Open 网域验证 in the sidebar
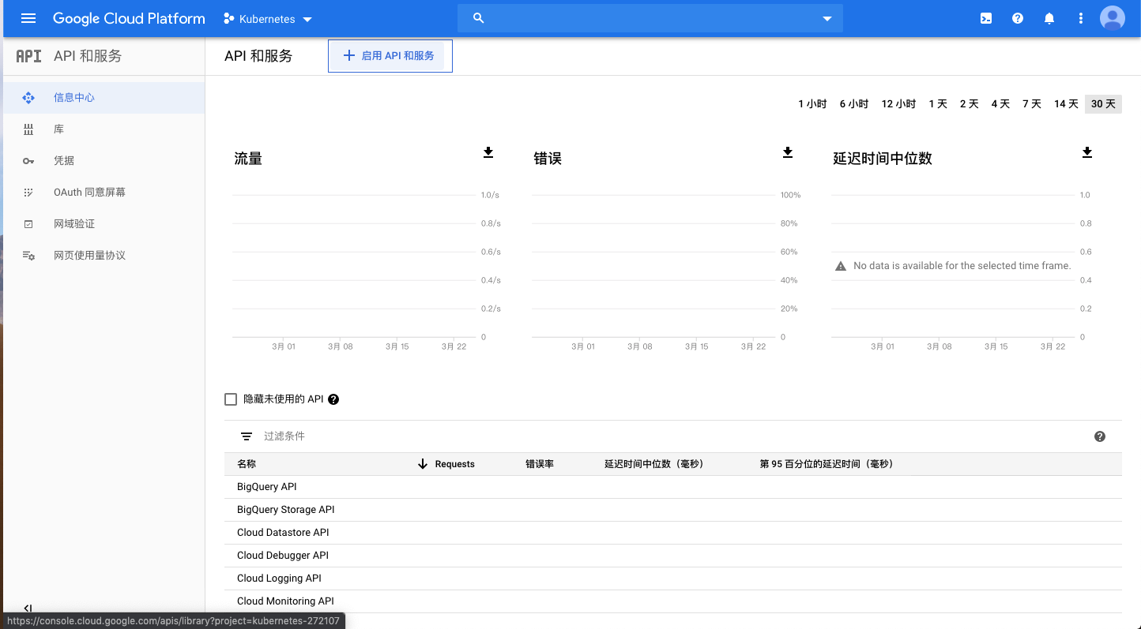 click(x=103, y=224)
